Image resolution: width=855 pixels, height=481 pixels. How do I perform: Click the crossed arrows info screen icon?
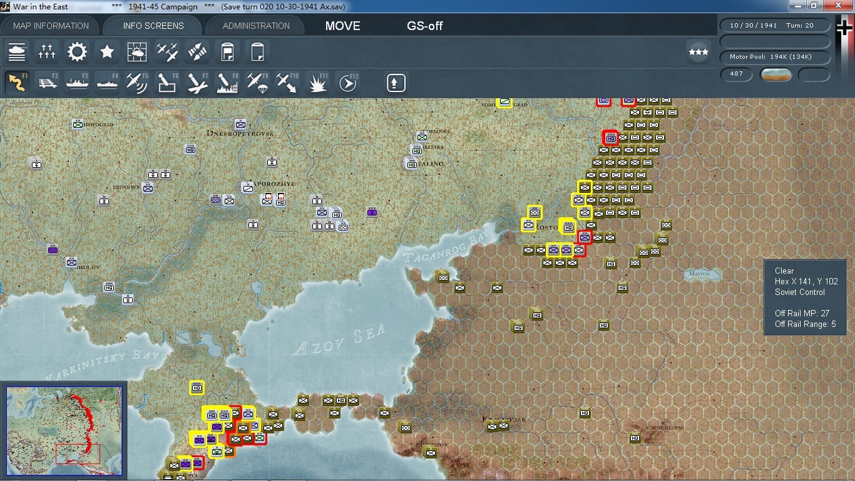point(197,52)
